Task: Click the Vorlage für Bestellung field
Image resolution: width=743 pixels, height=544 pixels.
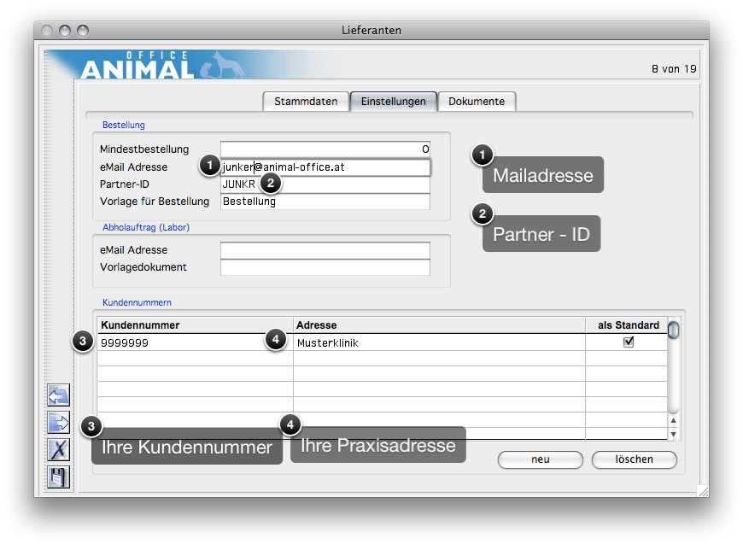Action: tap(325, 202)
